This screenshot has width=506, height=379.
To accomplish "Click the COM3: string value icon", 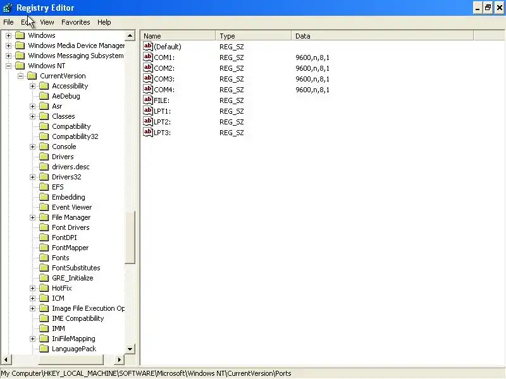I will point(148,78).
